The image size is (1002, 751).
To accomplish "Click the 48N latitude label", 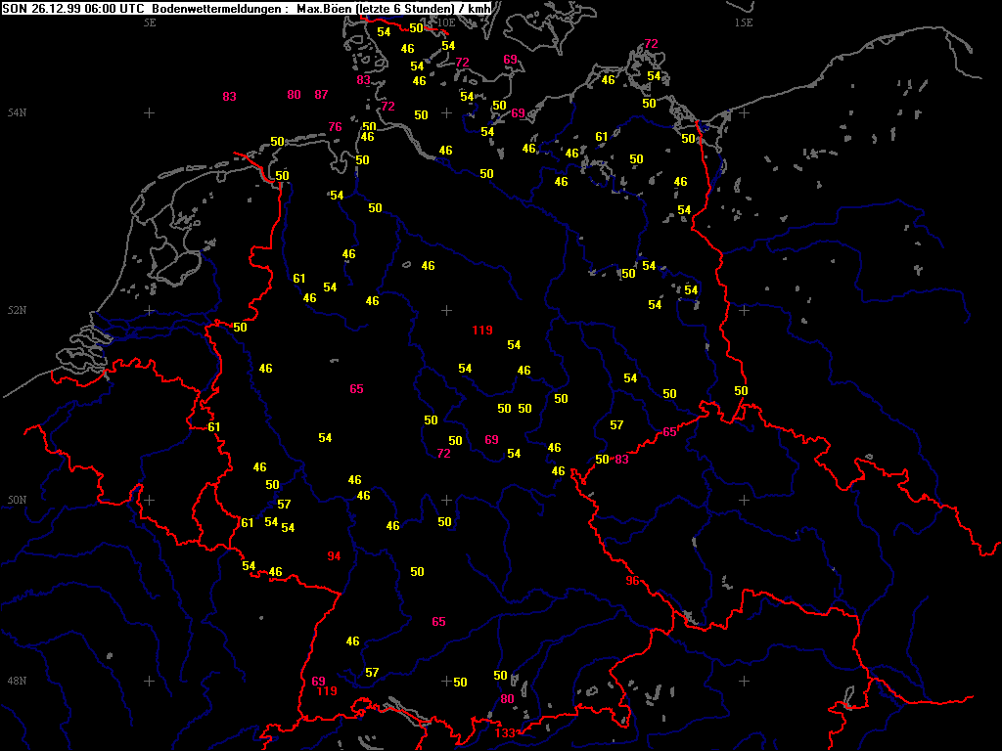I will coord(17,681).
